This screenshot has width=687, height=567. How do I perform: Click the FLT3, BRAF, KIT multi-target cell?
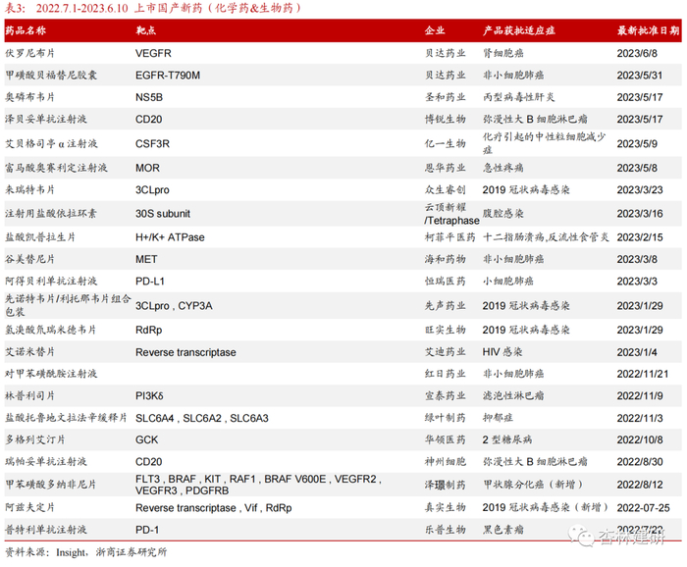coord(258,485)
